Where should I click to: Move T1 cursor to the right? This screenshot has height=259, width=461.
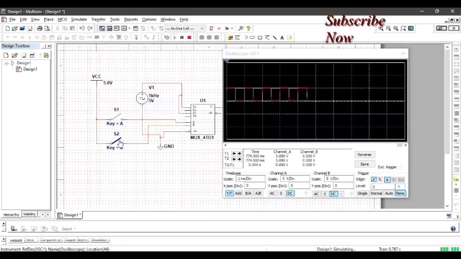239,154
